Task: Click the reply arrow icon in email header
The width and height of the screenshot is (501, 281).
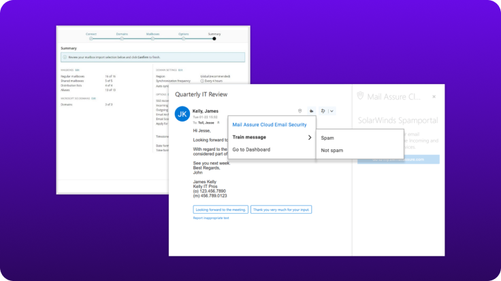Action: 323,111
